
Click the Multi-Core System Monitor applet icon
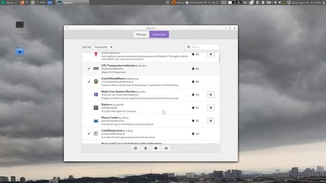96,95
